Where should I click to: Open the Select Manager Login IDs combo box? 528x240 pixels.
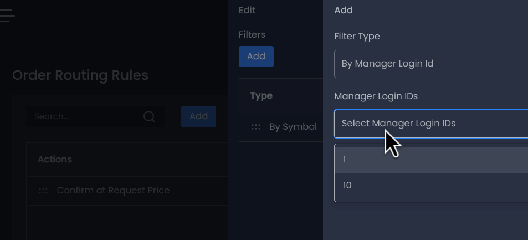(431, 124)
